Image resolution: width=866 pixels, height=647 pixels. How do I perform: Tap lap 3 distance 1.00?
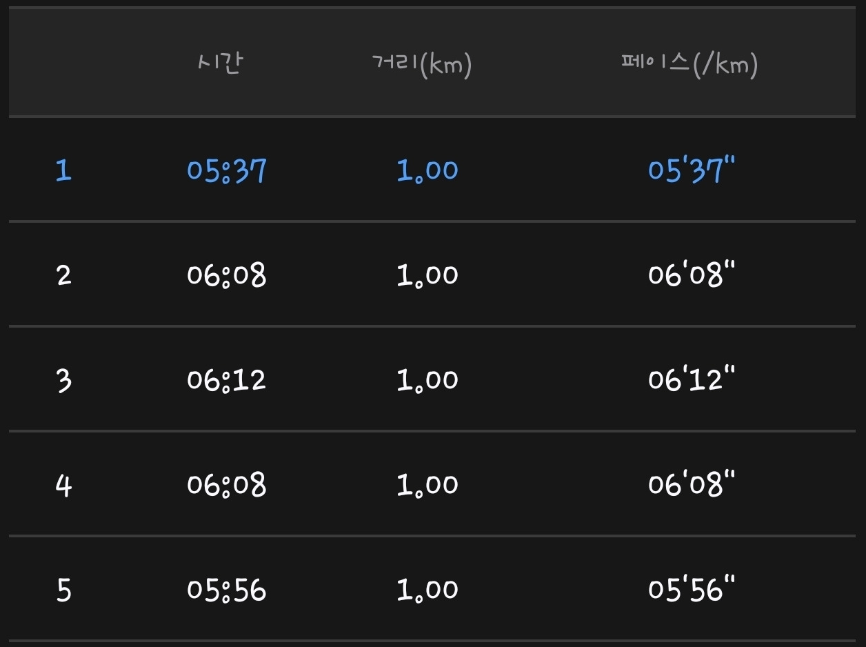pos(427,380)
